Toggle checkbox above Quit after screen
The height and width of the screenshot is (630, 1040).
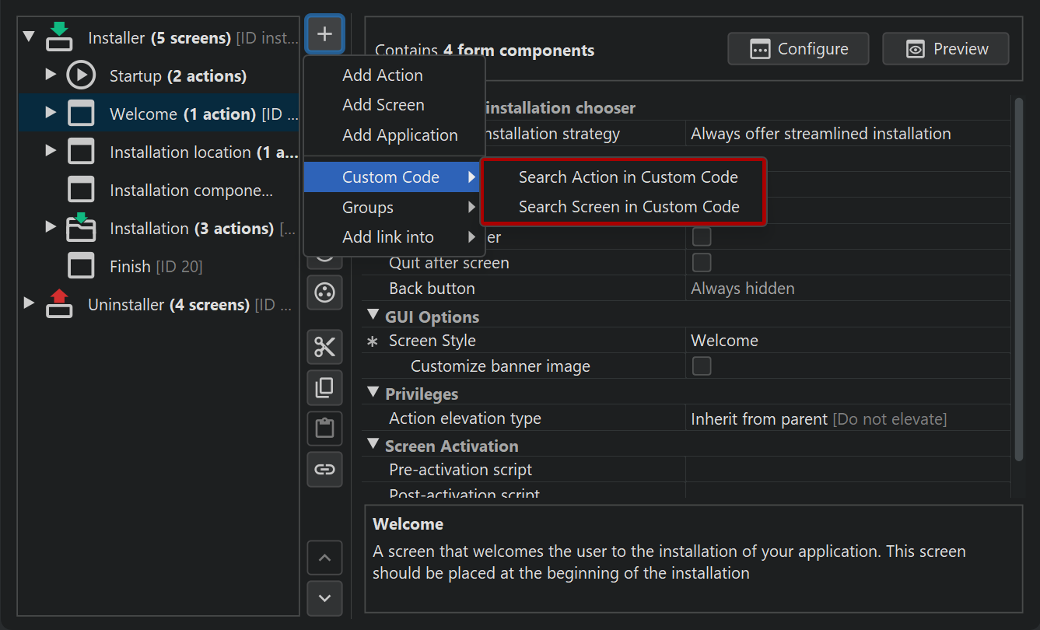tap(701, 236)
